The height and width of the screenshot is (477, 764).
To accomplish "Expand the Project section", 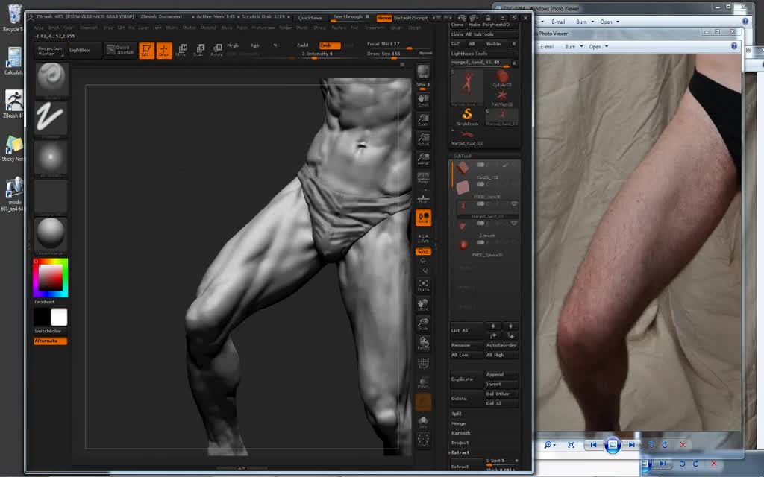I will point(460,443).
